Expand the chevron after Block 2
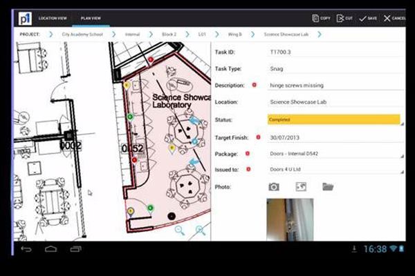The width and height of the screenshot is (415, 276). click(x=187, y=34)
